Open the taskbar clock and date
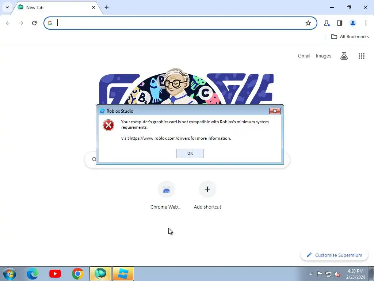 [356, 274]
